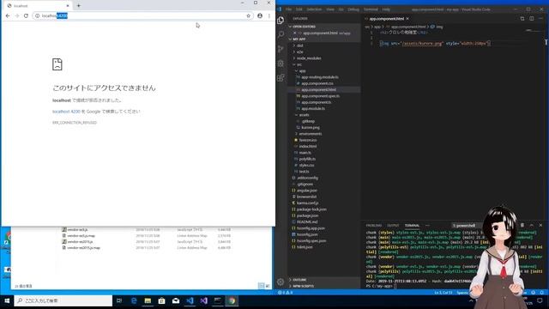Bookmark this page with the star icon
This screenshot has height=309, width=549.
(248, 15)
